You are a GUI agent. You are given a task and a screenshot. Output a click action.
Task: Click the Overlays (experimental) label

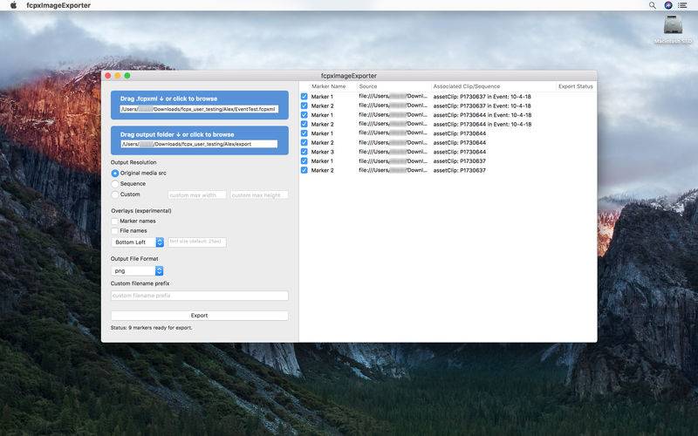141,210
